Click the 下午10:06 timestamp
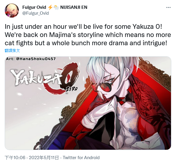The height and width of the screenshot is (165, 176). 15,158
